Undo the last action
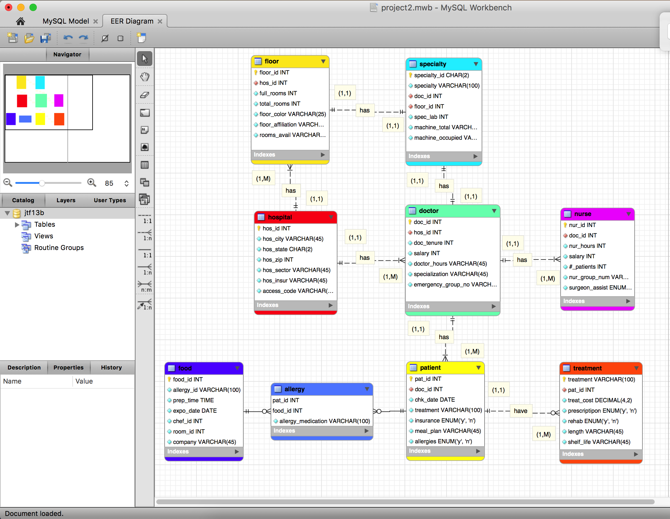This screenshot has width=670, height=519. [68, 38]
